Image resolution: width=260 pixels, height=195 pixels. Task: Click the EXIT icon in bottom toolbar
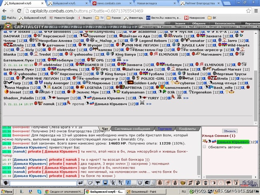[x=236, y=182]
